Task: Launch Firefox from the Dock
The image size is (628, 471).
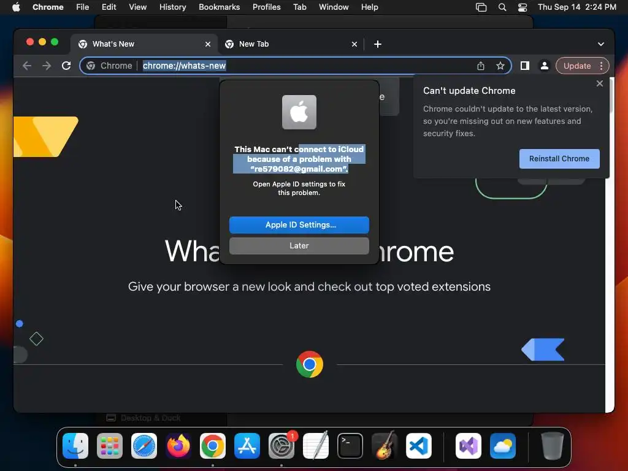Action: (178, 446)
